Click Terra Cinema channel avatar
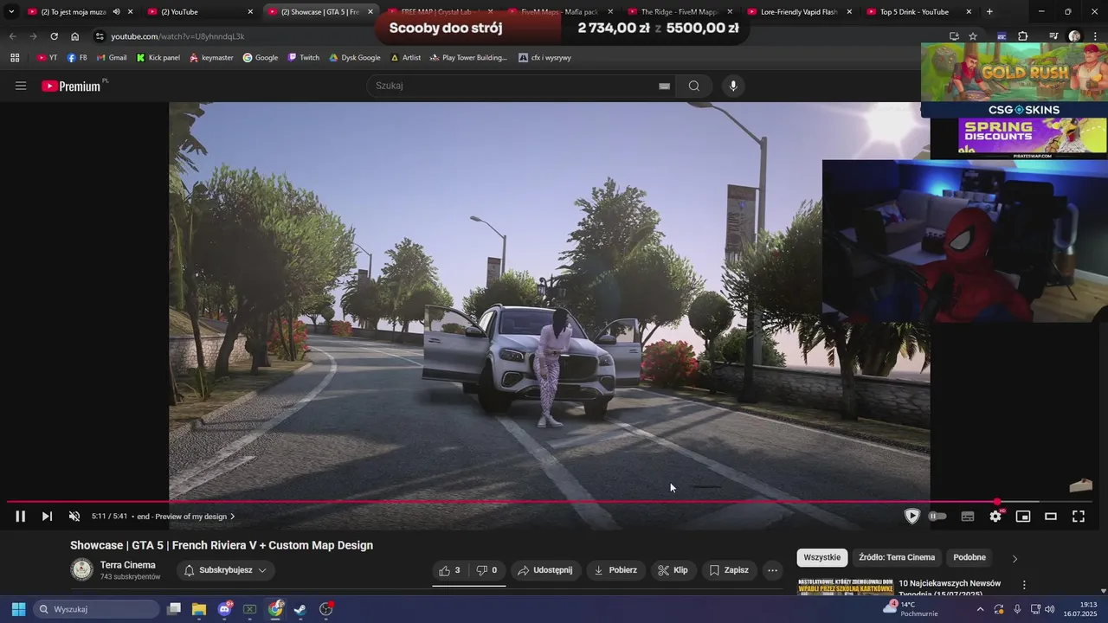 coord(81,569)
